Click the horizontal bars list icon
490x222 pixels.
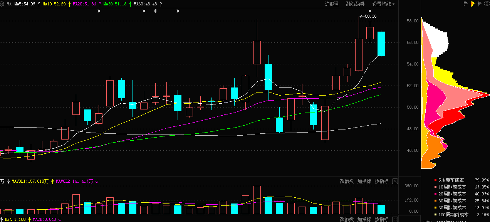click(466, 4)
